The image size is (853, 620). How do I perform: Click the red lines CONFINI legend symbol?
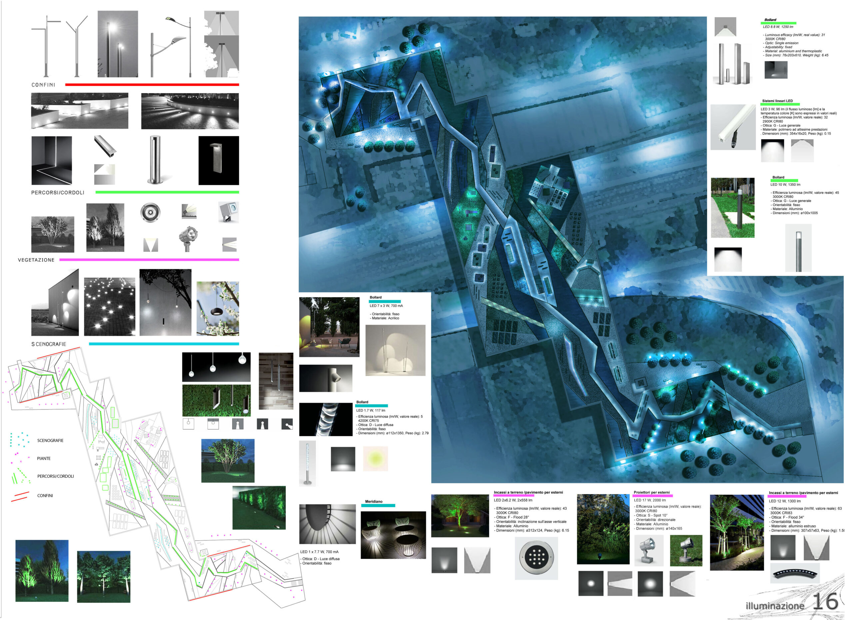click(20, 496)
